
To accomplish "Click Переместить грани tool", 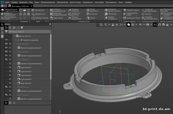I will pyautogui.click(x=130, y=14).
